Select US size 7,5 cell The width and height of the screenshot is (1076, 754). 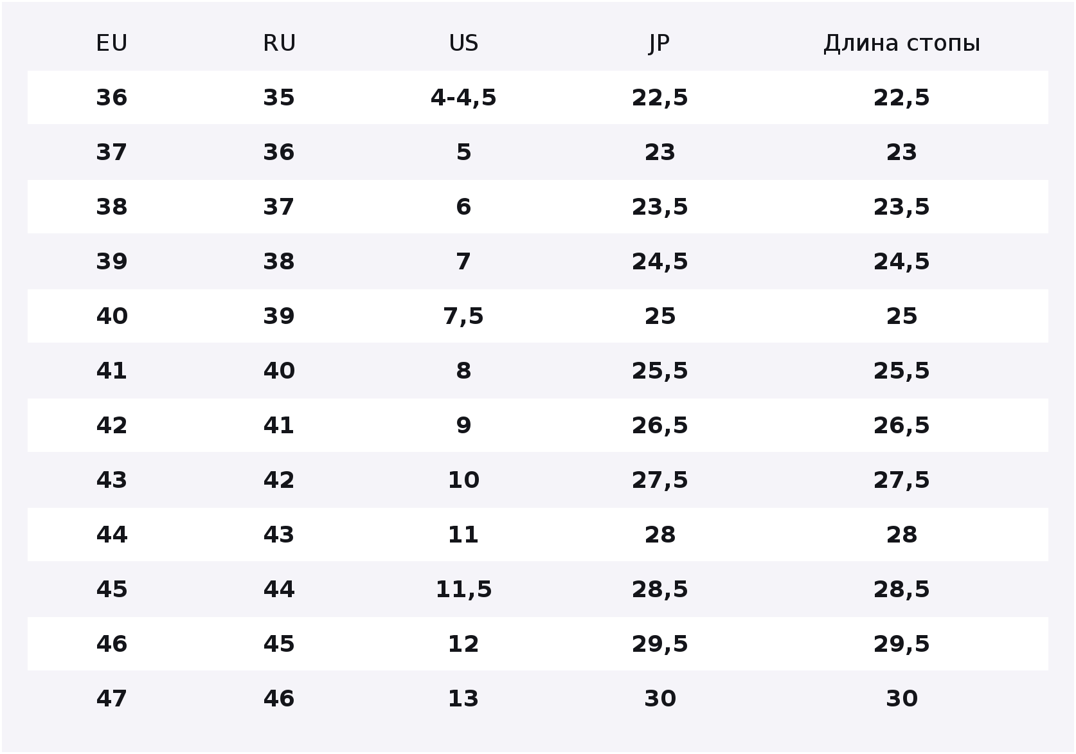pyautogui.click(x=463, y=316)
